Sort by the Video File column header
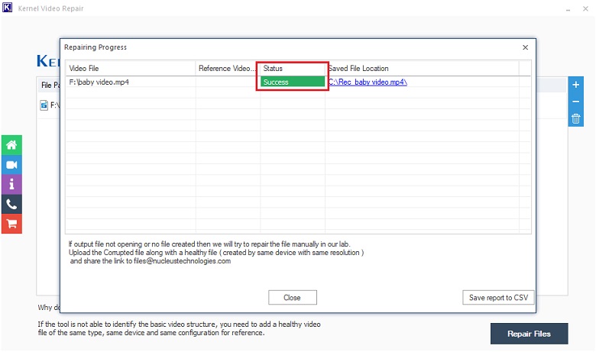596x352 pixels. pyautogui.click(x=131, y=69)
